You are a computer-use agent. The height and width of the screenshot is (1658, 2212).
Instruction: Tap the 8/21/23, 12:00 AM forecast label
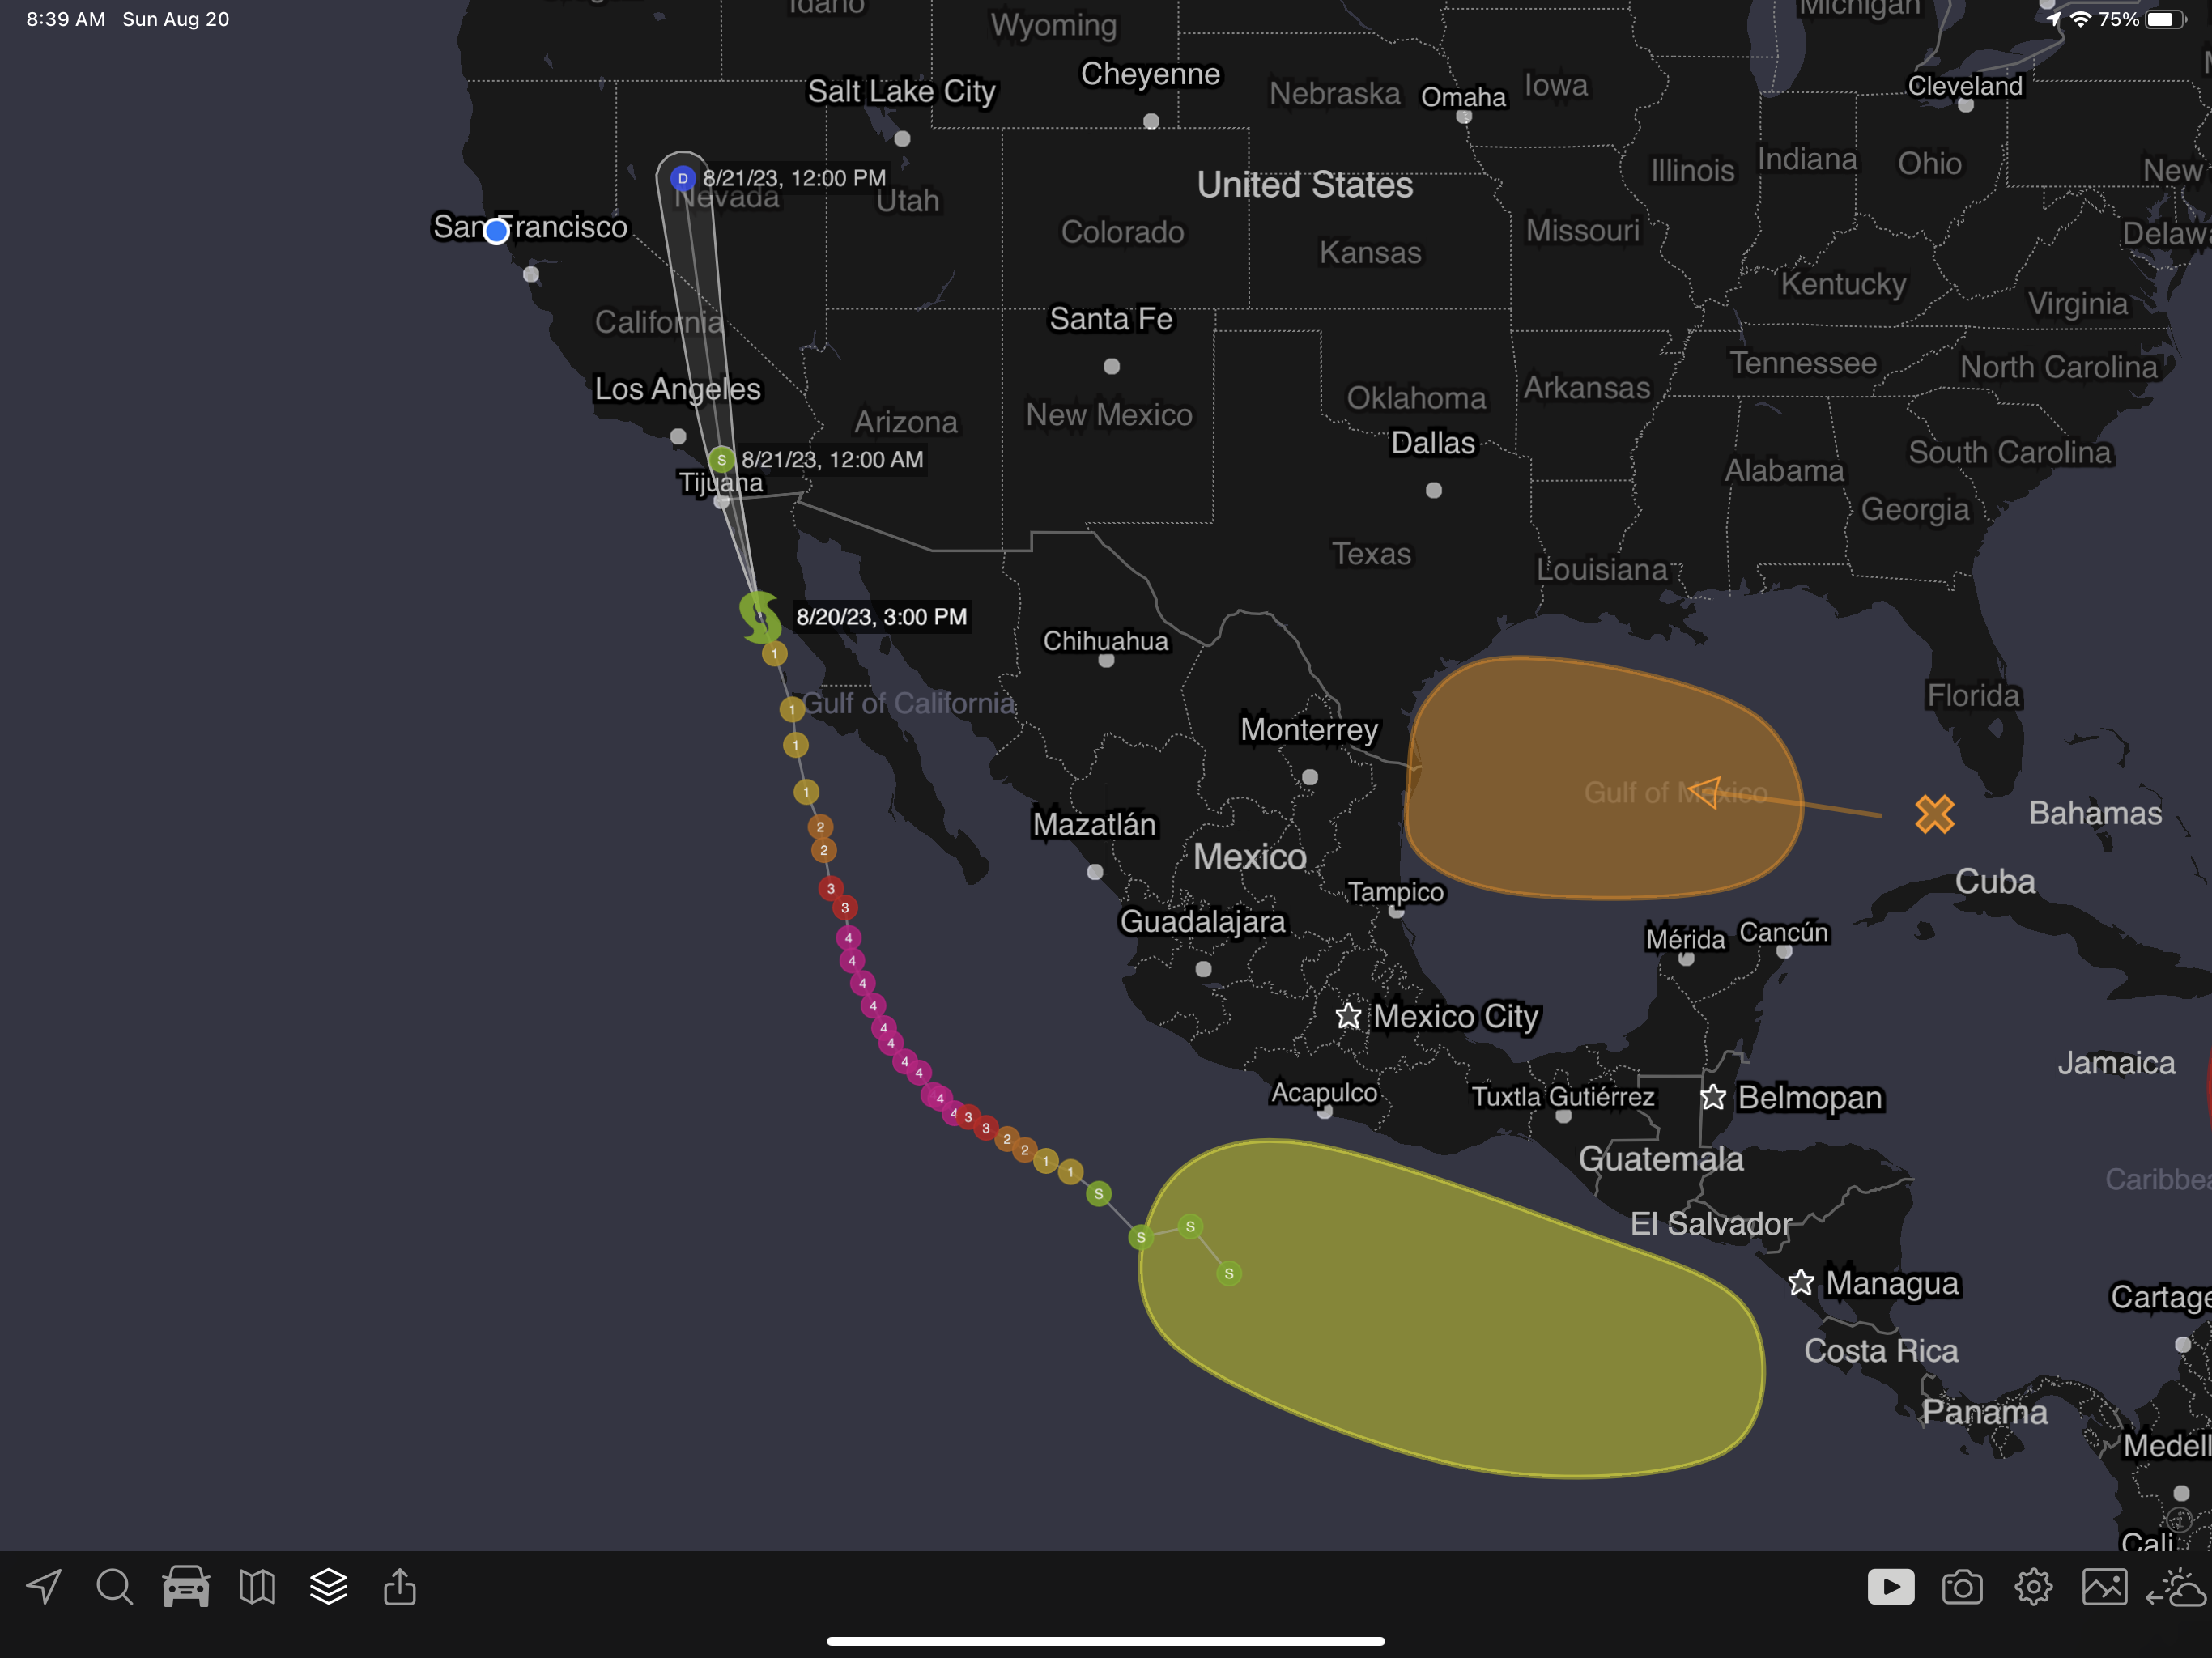click(x=832, y=460)
